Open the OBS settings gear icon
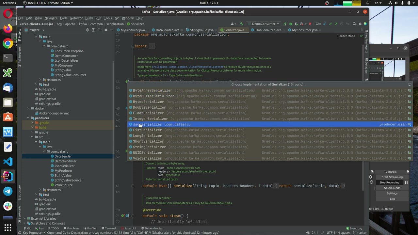 [x=371, y=177]
